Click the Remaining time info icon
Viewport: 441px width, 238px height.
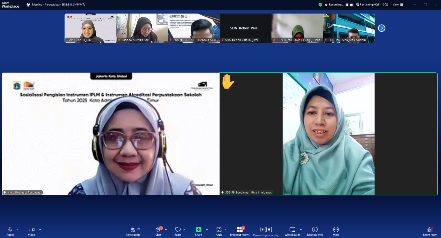tap(386, 5)
